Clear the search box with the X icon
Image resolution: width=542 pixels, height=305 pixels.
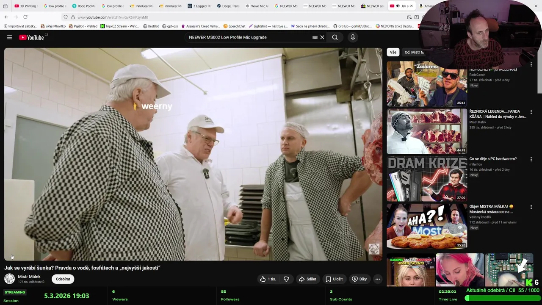point(322,37)
